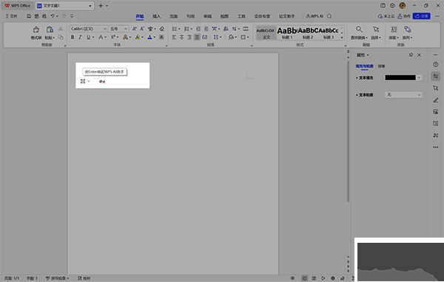The width and height of the screenshot is (444, 282).
Task: Click the Decrease Indent icon
Action: 198,29
